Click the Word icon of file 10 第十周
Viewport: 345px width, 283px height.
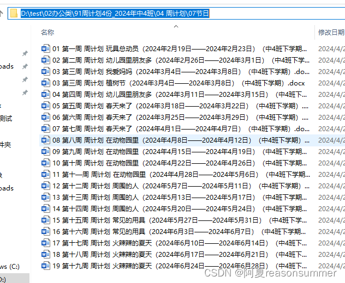(45, 163)
